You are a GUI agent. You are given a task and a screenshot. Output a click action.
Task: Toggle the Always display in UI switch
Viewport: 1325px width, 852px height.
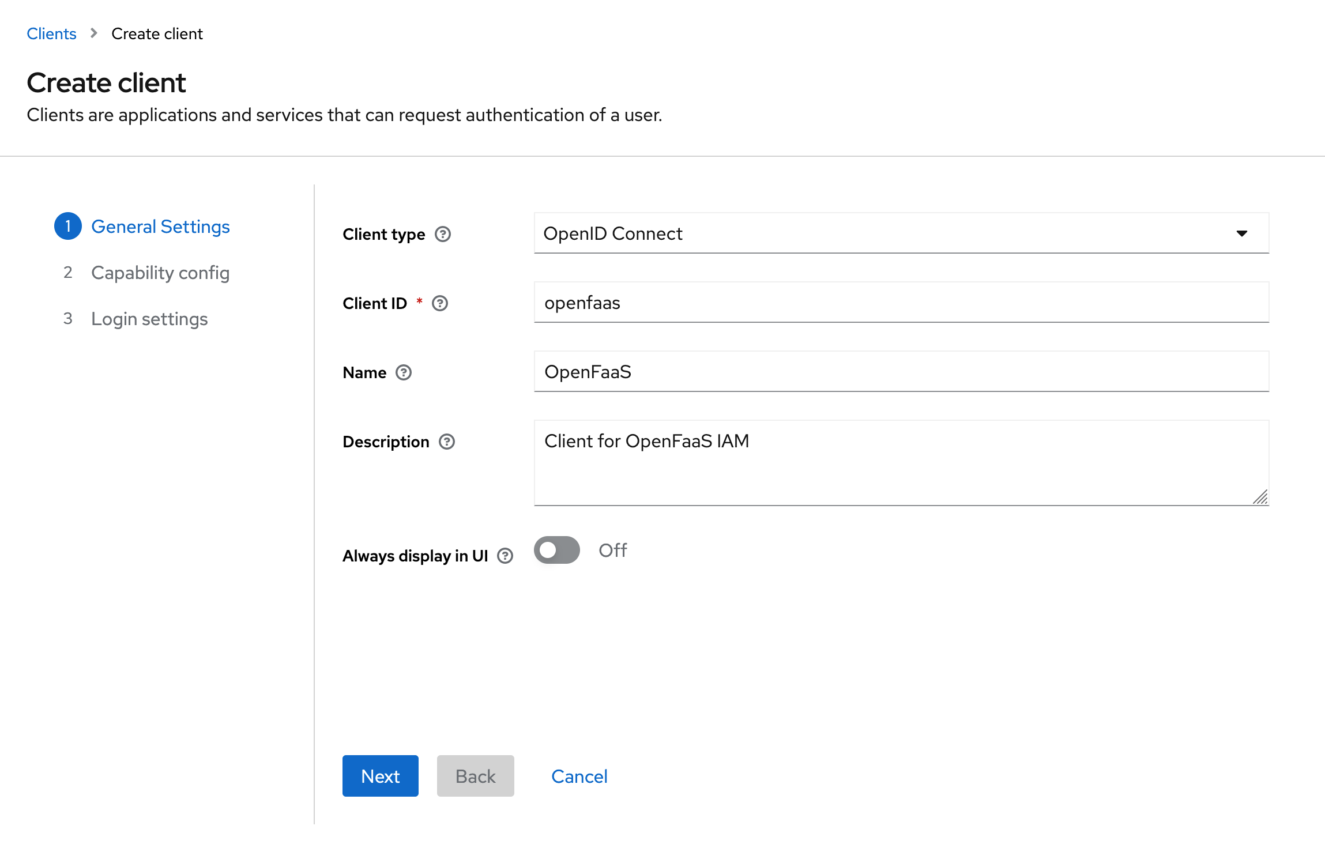coord(556,551)
